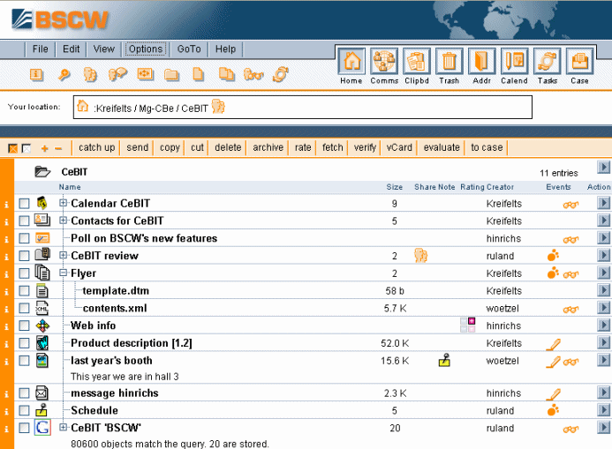Open the Home icon in the toolbar
The width and height of the screenshot is (612, 449).
click(x=351, y=62)
